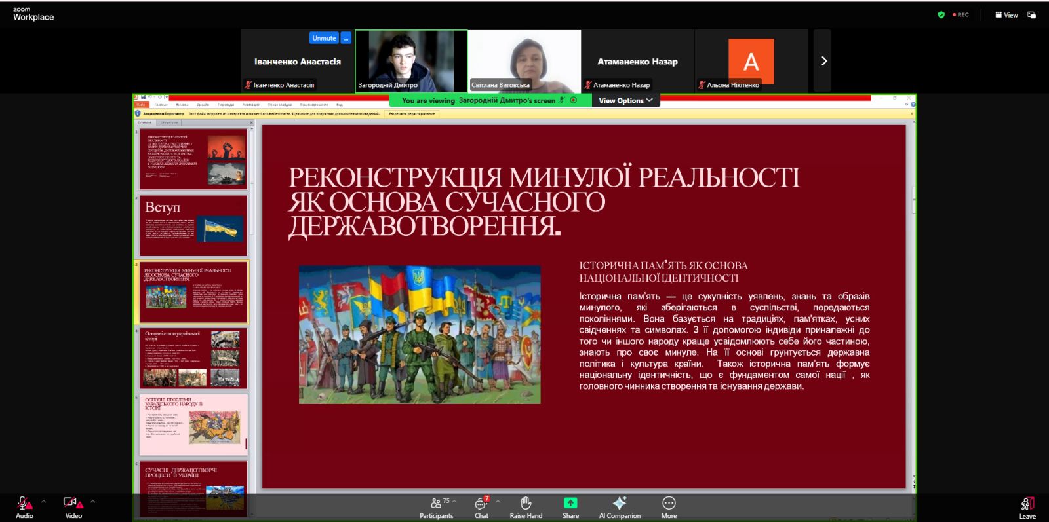The width and height of the screenshot is (1049, 522).
Task: Click the green Share screen button
Action: point(570,507)
